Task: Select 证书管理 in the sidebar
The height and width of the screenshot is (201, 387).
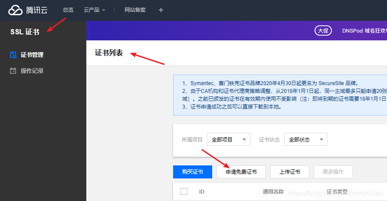Action: 32,55
